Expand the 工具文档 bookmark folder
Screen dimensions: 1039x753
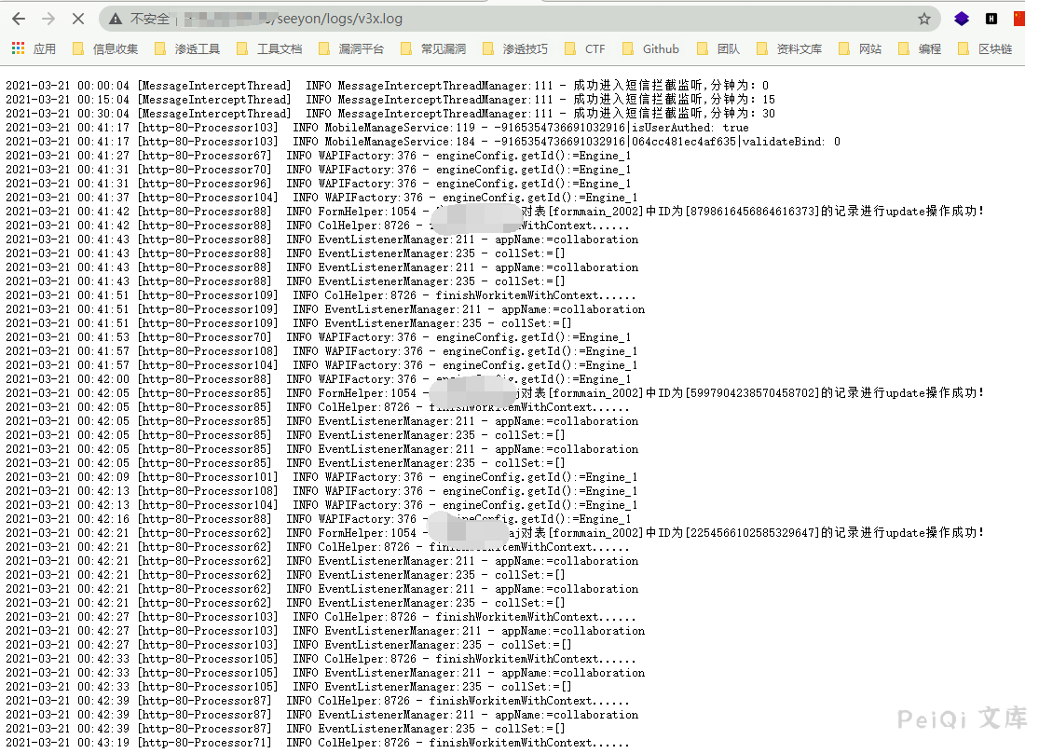pos(268,48)
